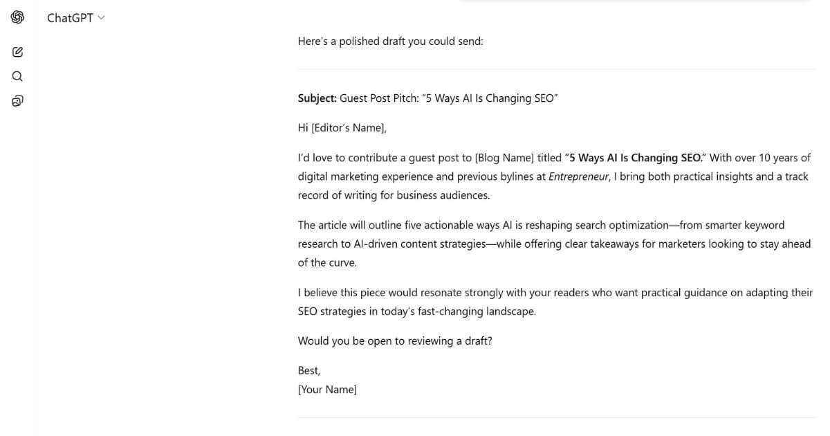Screen dimensions: 830x436
Task: Click the [Your Name] signature placeholder
Action: (x=326, y=389)
